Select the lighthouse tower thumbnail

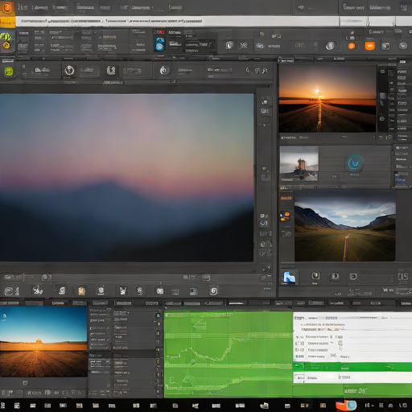(x=299, y=163)
